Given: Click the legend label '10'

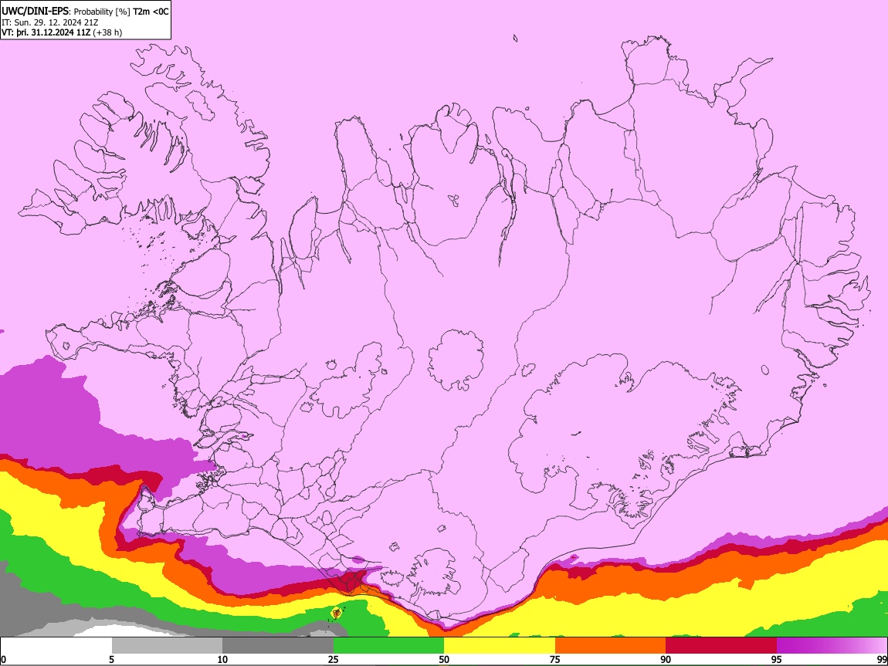Looking at the screenshot, I should (x=222, y=660).
